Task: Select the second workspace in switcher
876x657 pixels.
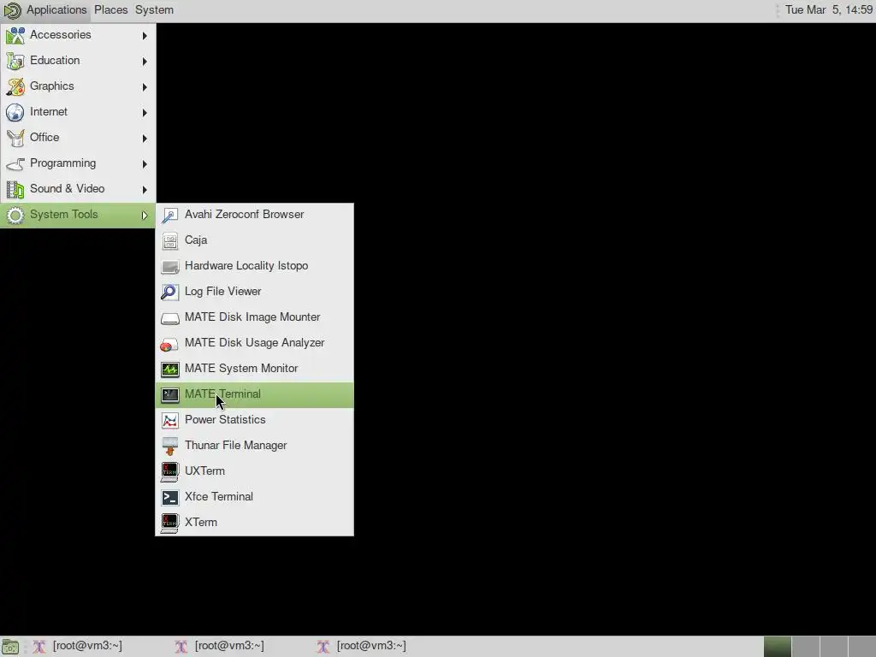Action: [806, 647]
